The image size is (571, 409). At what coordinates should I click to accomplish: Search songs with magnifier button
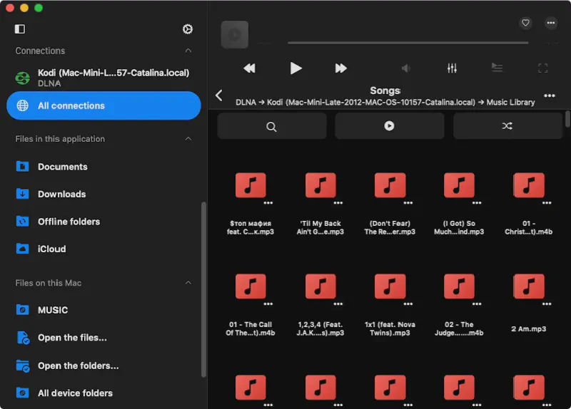(271, 126)
